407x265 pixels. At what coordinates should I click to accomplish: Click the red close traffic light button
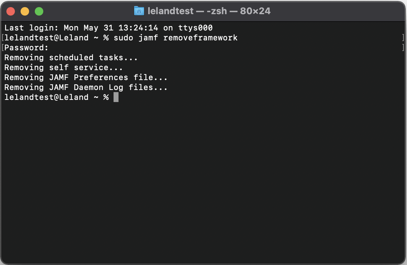click(11, 11)
